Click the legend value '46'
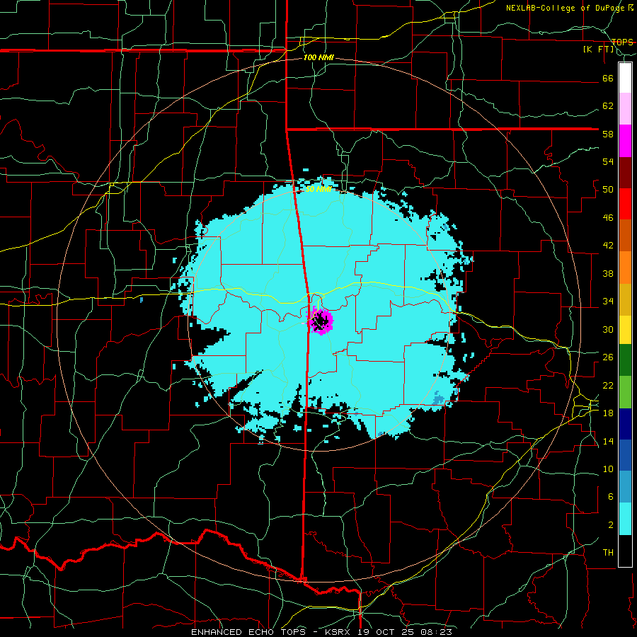Screen dimensions: 637x637 (608, 218)
